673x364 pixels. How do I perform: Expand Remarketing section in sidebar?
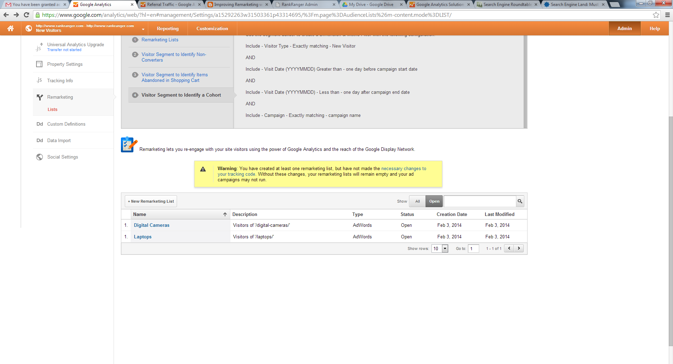pos(60,97)
